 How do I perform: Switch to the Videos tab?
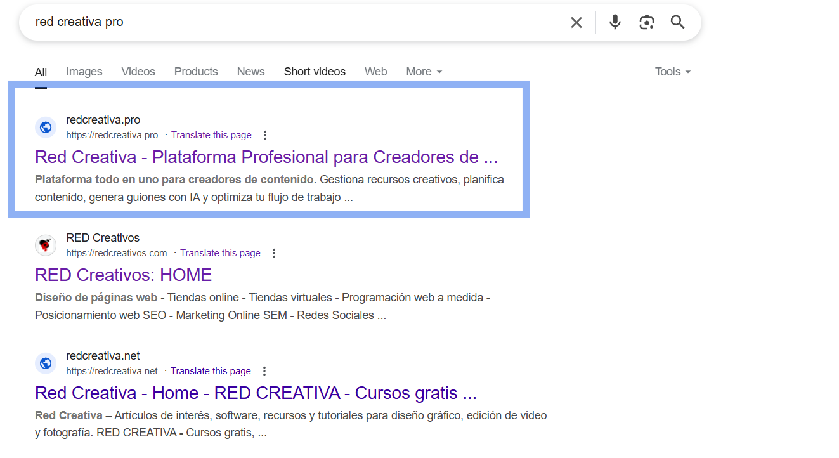138,72
